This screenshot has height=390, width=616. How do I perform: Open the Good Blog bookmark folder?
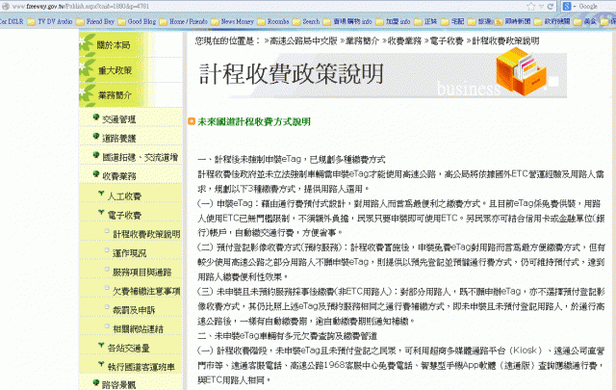(137, 21)
